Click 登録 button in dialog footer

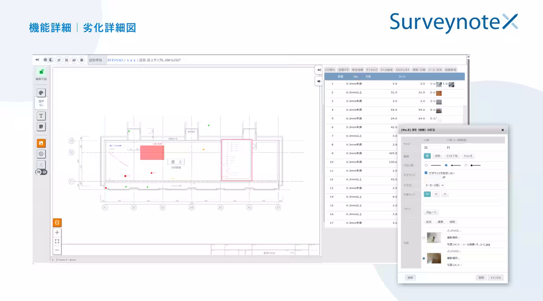[481, 277]
